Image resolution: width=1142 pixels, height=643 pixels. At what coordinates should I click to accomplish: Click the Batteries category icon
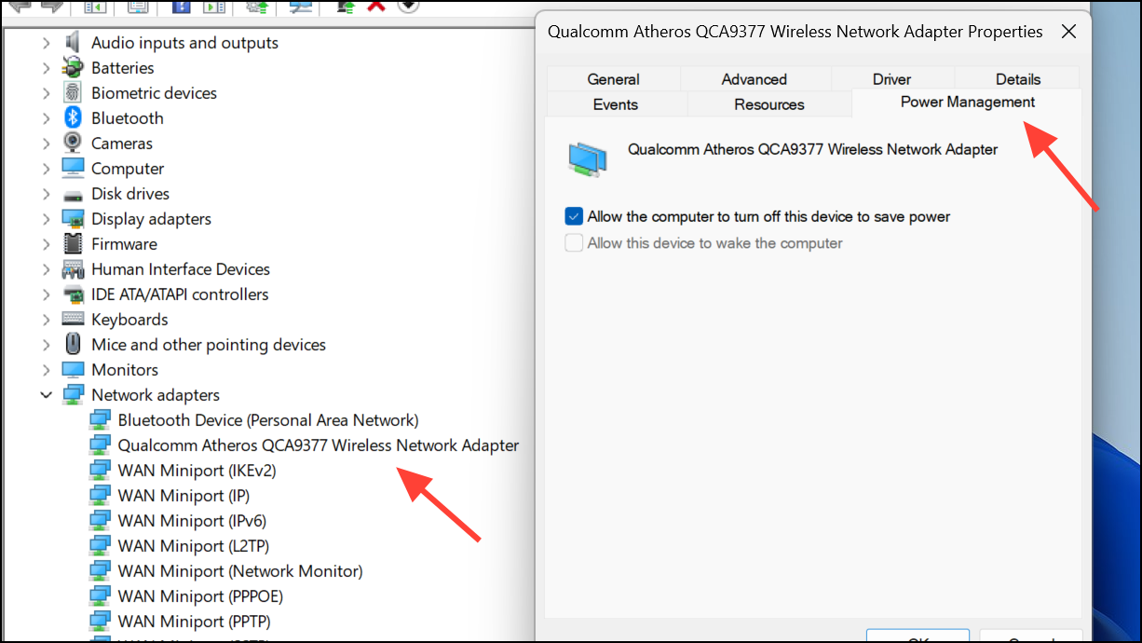pos(73,68)
